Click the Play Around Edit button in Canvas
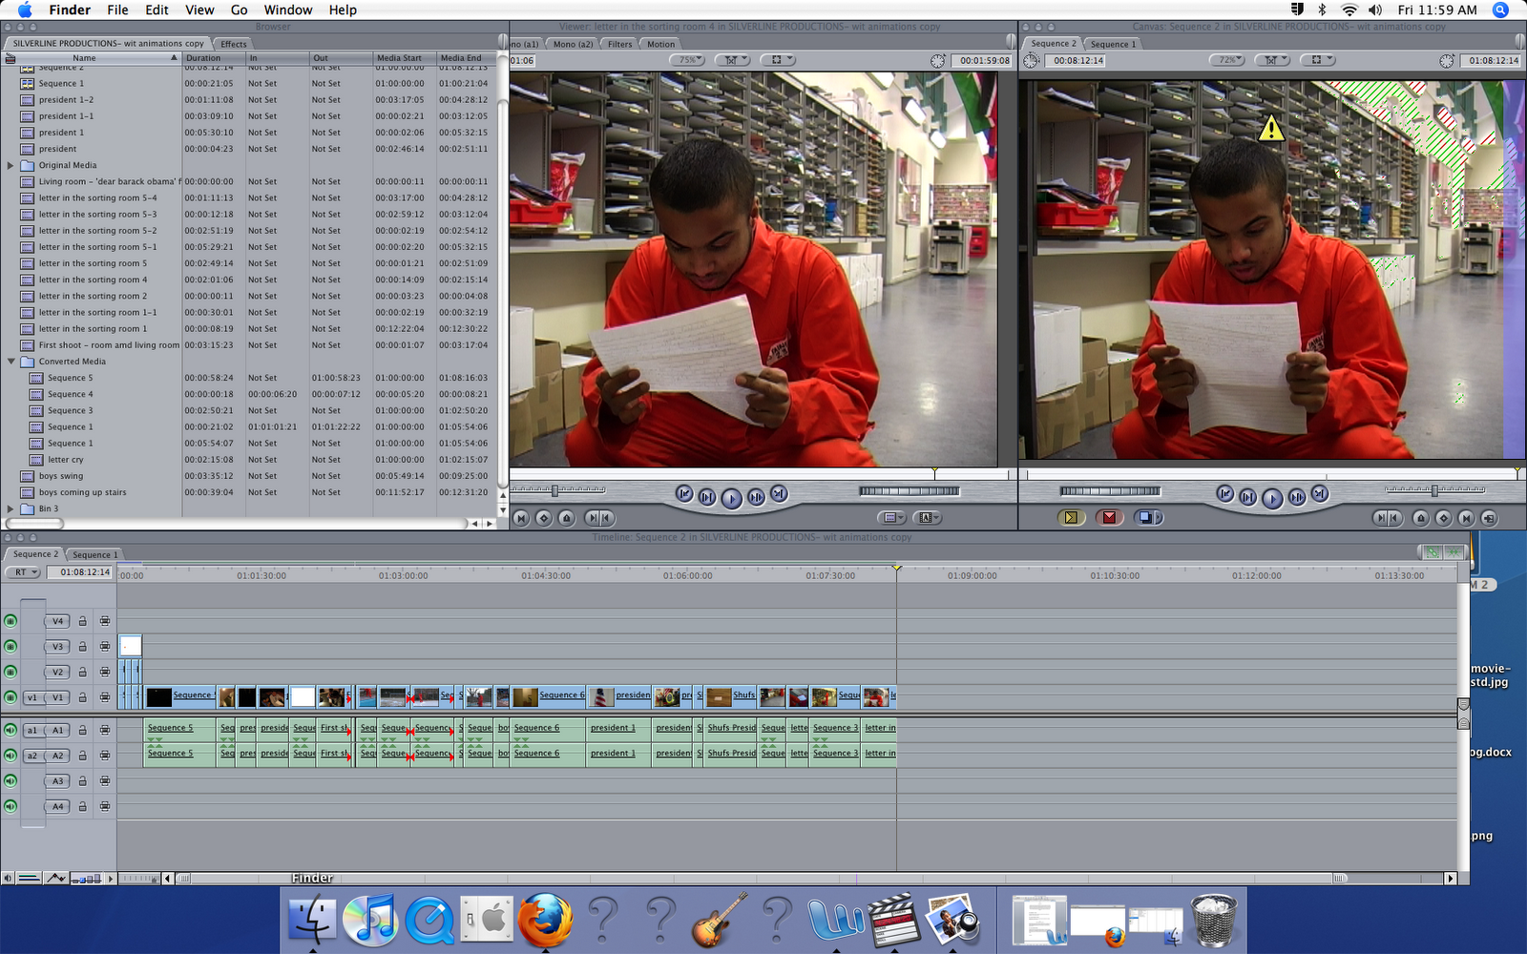 [x=1297, y=495]
